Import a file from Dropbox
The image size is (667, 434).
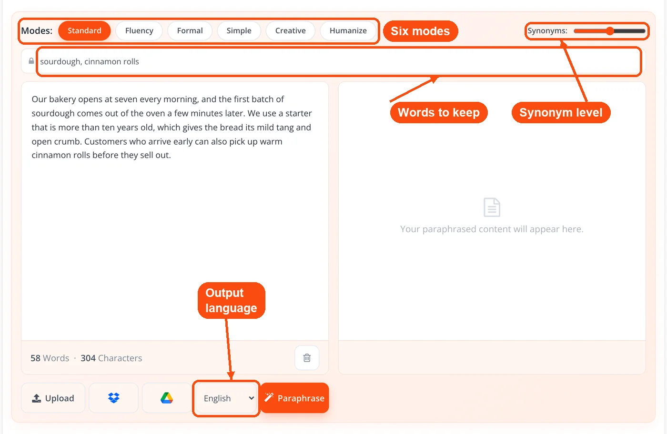pos(113,398)
